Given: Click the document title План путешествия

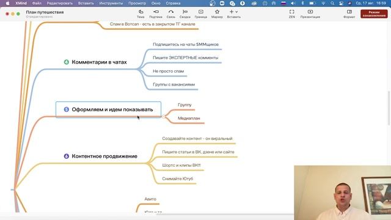Looking at the screenshot, I should pyautogui.click(x=45, y=12).
